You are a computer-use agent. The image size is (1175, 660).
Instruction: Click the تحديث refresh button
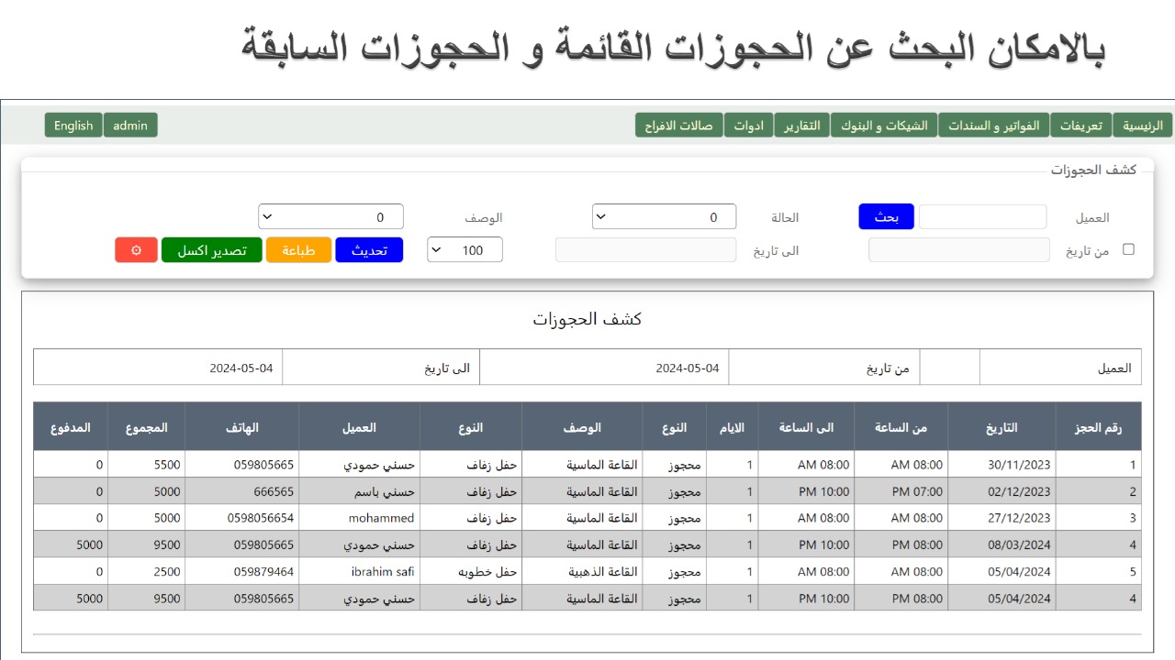369,250
